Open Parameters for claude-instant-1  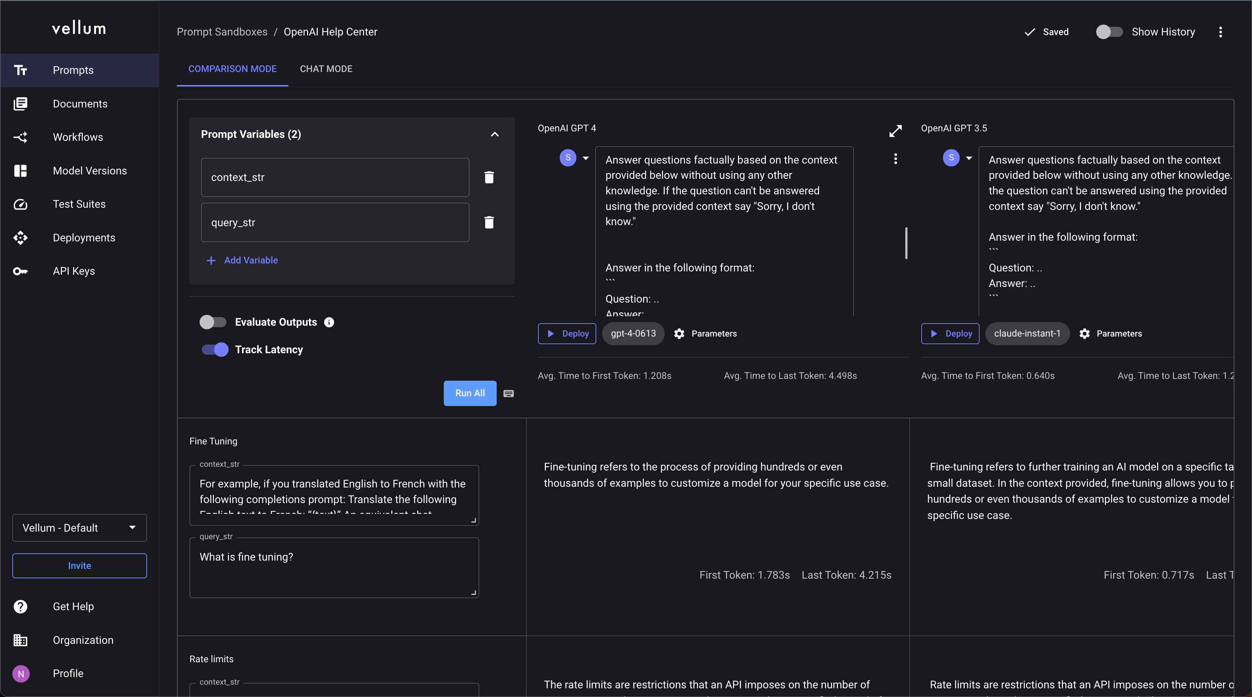coord(1111,333)
